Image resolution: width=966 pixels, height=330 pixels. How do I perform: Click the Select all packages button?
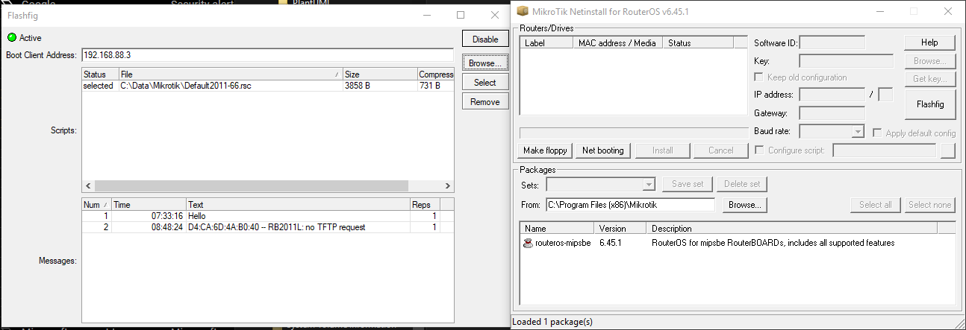876,205
